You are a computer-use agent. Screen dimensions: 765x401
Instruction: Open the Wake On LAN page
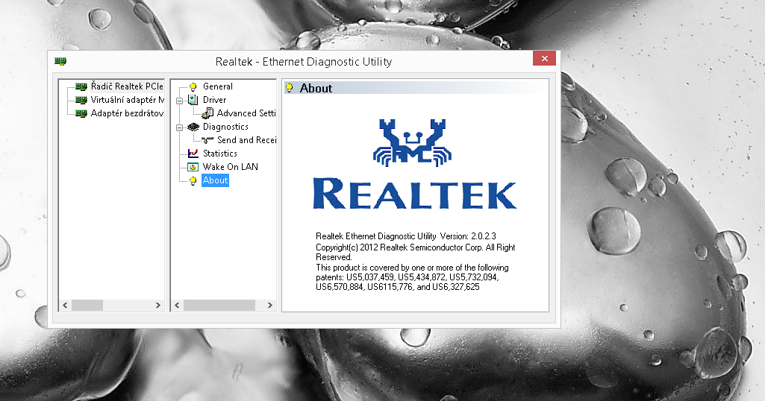(x=231, y=167)
